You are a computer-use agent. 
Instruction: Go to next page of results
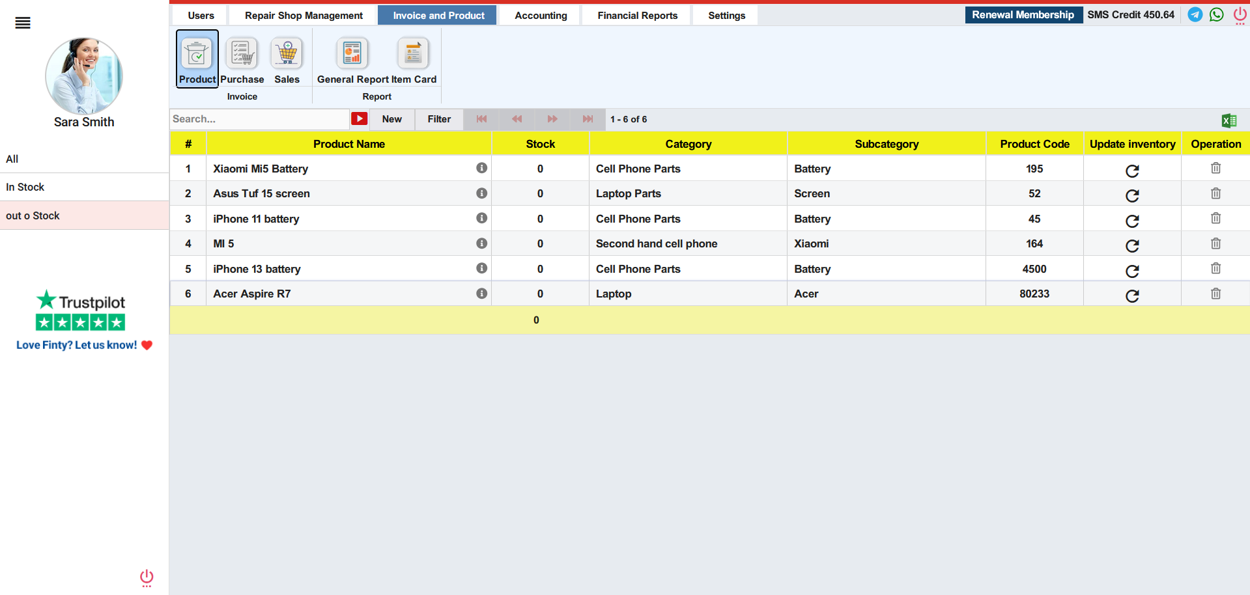coord(552,119)
